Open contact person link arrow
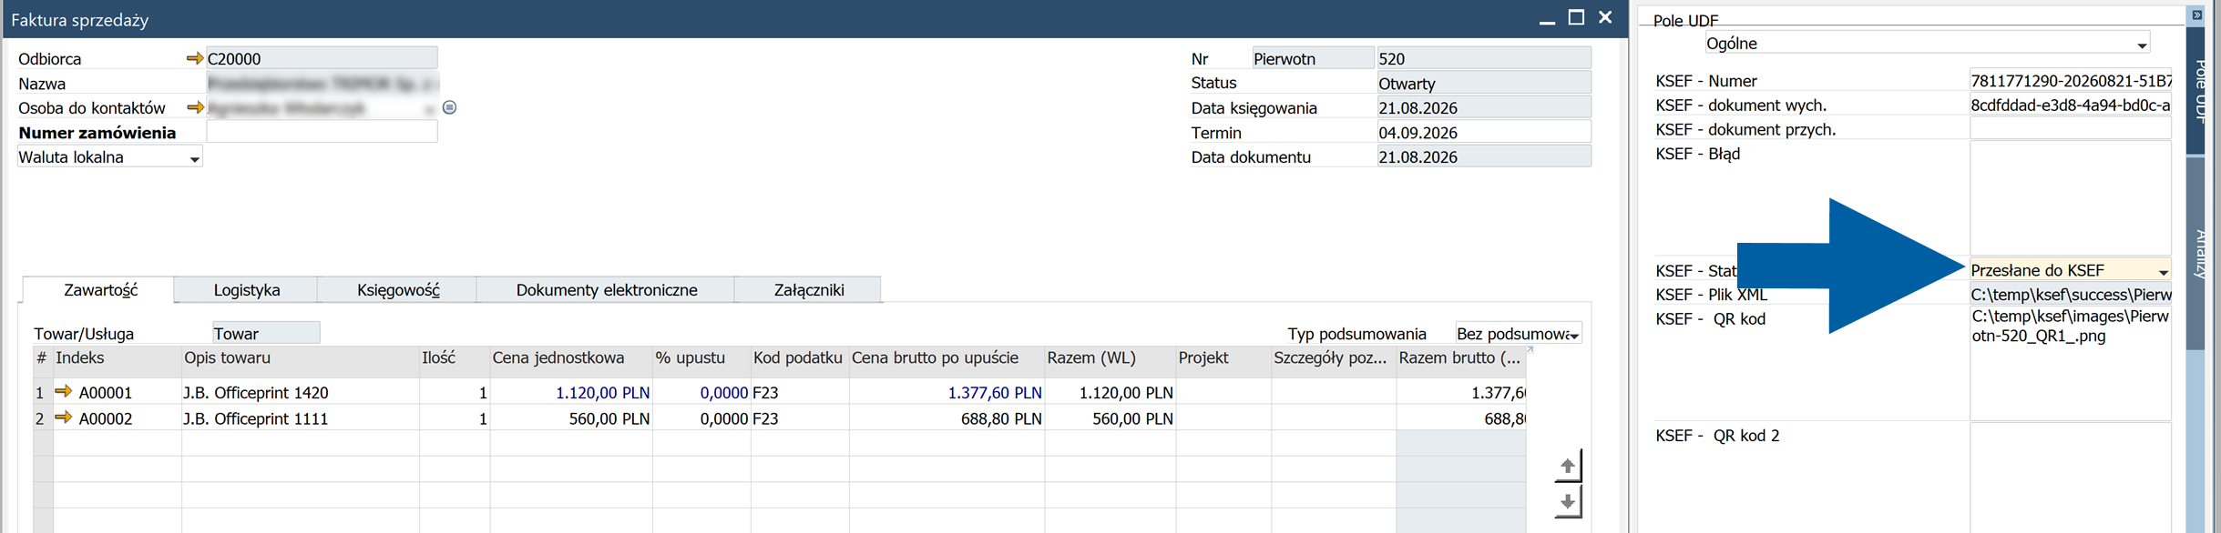Viewport: 2221px width, 533px height. click(194, 107)
